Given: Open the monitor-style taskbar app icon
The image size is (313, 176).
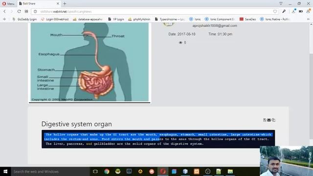Looking at the screenshot, I should point(129,172).
